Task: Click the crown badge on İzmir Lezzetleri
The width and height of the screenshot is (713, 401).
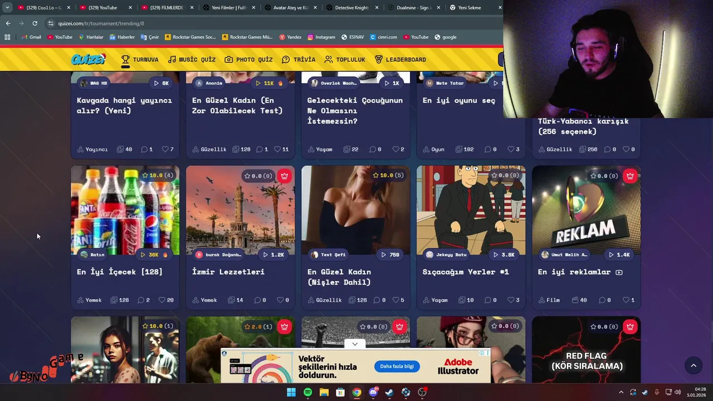Action: 284,175
